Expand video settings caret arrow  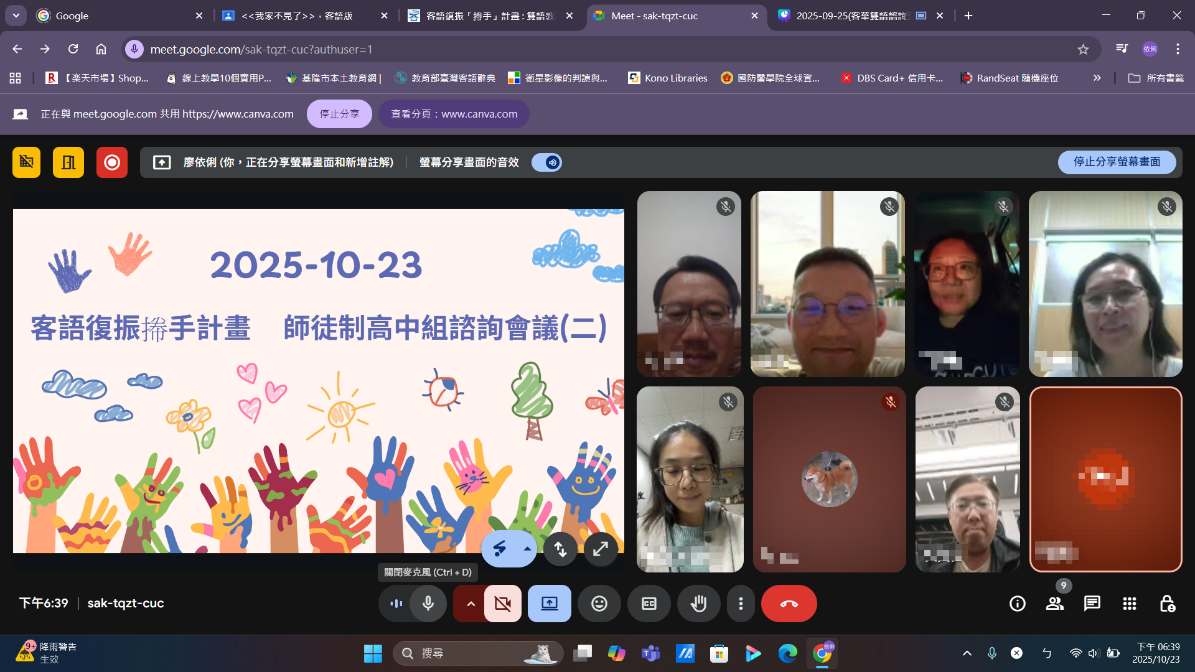pyautogui.click(x=471, y=604)
